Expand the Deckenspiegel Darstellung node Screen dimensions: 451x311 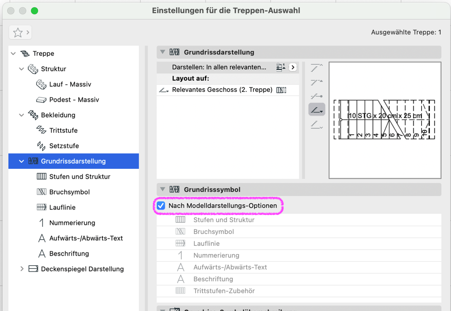pyautogui.click(x=22, y=269)
